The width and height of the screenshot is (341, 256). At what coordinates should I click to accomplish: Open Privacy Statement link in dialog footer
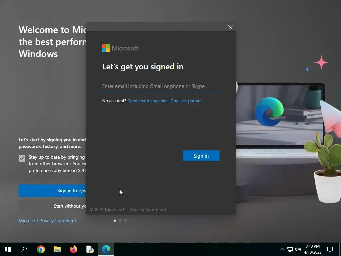tap(148, 210)
